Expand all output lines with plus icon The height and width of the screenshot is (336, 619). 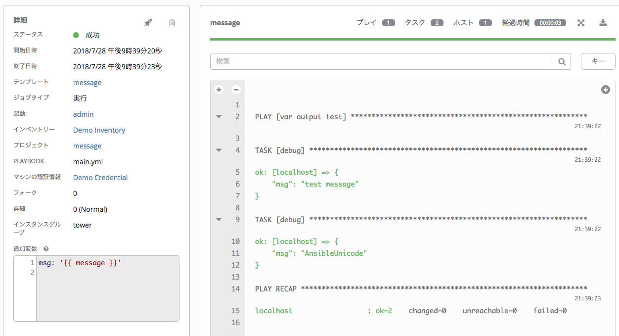click(220, 90)
